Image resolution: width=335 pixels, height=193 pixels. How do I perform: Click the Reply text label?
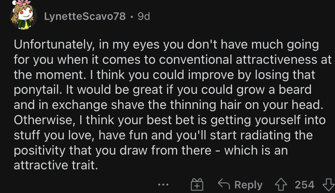pyautogui.click(x=248, y=185)
